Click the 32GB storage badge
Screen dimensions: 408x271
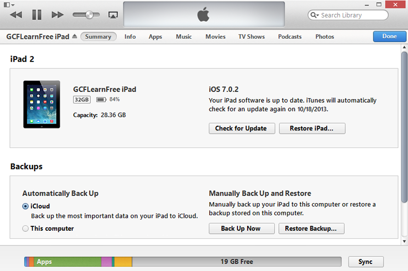[x=82, y=100]
